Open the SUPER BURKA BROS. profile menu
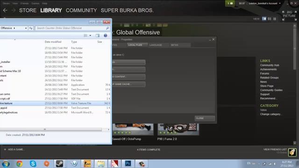This screenshot has width=299, height=168. [x=127, y=10]
